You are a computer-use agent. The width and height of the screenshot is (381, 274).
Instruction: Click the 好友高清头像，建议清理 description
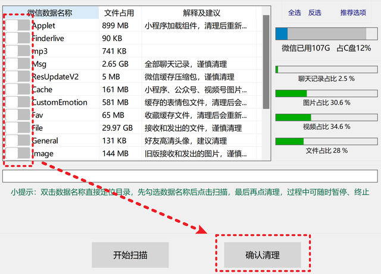tap(186, 141)
